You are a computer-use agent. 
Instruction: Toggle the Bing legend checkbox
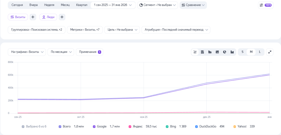click(x=167, y=127)
